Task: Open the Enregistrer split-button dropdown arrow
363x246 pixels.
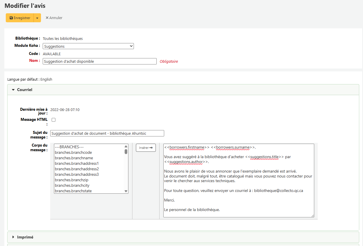Action: click(x=37, y=18)
